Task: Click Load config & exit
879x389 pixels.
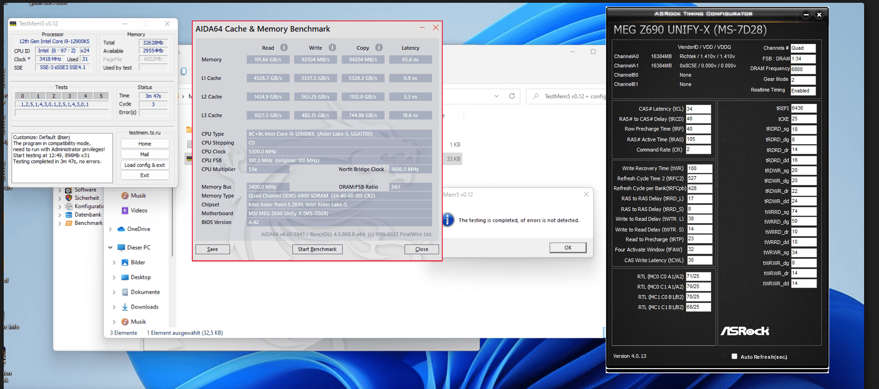Action: point(145,165)
